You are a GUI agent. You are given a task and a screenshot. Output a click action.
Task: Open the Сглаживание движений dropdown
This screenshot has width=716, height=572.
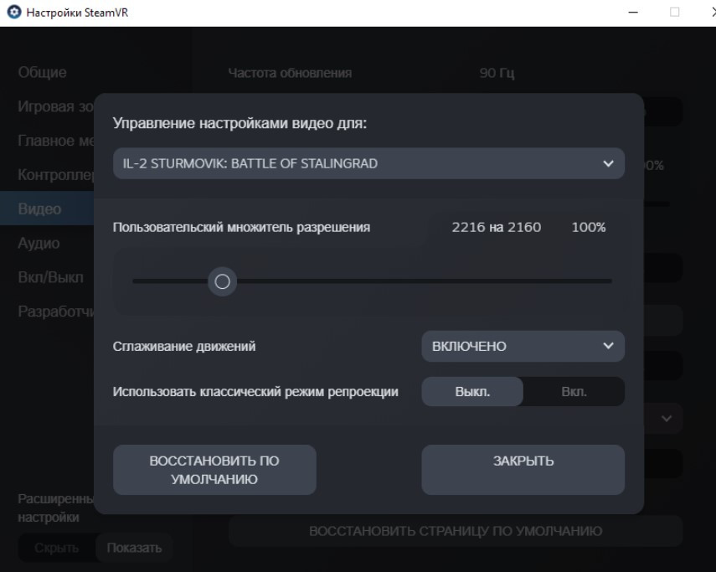(x=523, y=346)
